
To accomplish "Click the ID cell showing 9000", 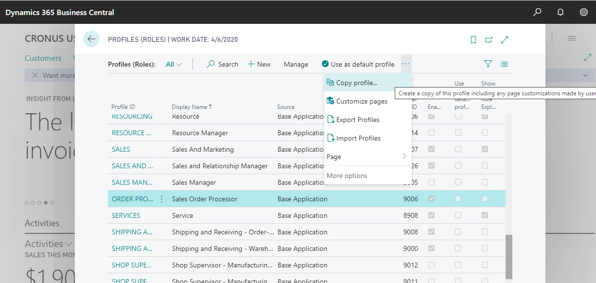I will 411,248.
